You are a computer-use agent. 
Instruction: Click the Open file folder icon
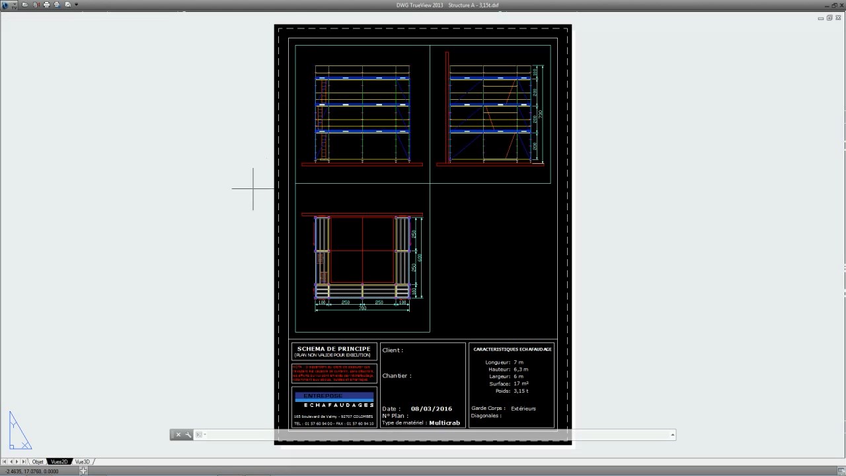25,5
